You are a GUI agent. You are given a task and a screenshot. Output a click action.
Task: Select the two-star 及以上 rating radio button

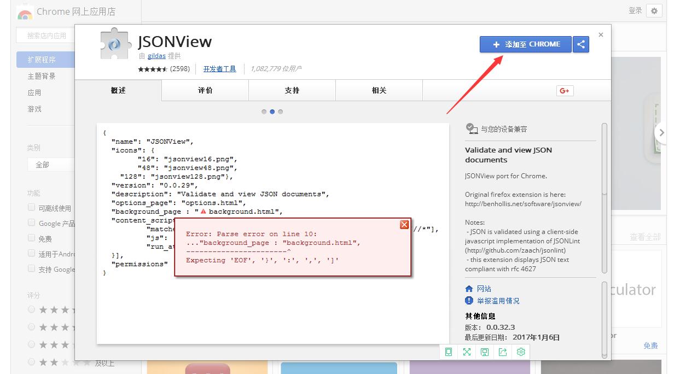[x=32, y=362]
